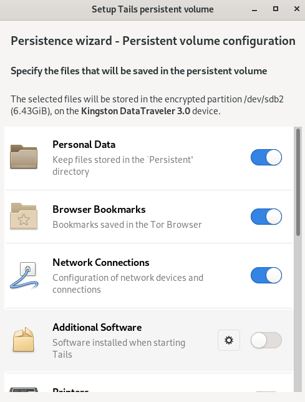Screen dimensions: 305x402
Task: Close the Setup Tails persistent volume window
Action: pyautogui.click(x=297, y=9)
